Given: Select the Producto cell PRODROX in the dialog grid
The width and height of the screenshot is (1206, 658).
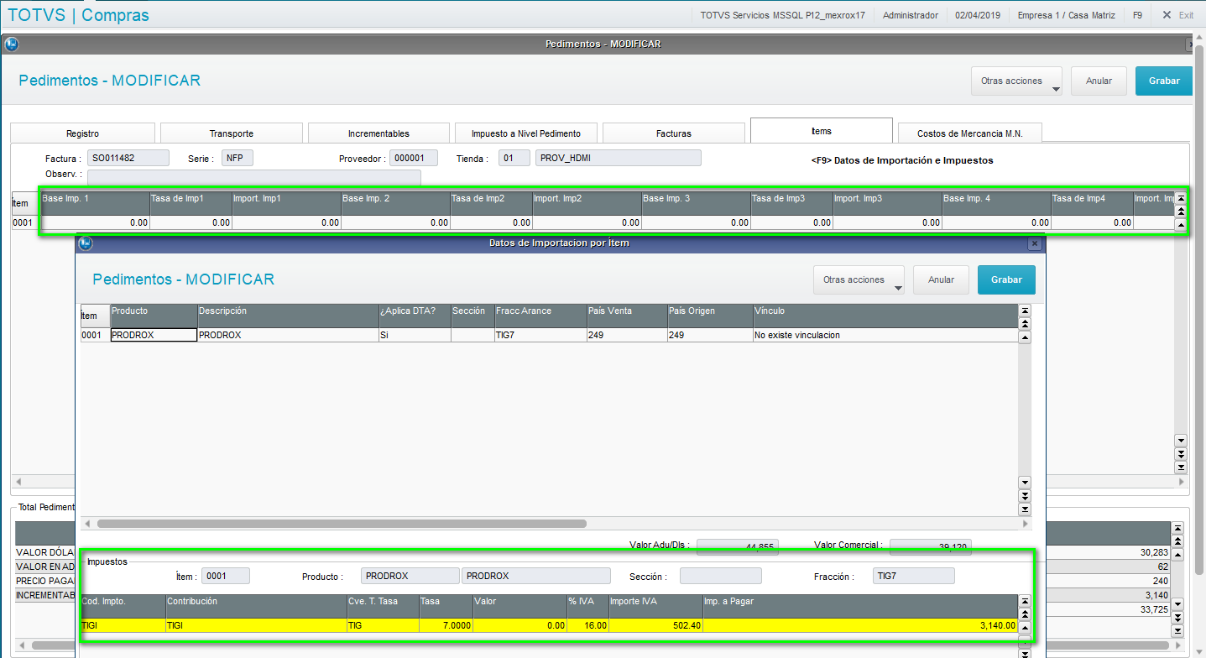Looking at the screenshot, I should pyautogui.click(x=154, y=335).
